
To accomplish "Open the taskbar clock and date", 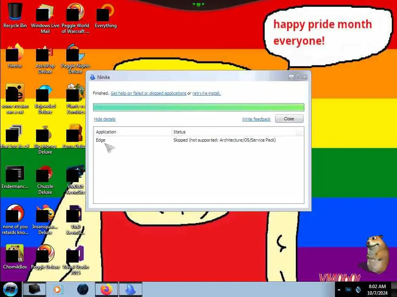I will [377, 290].
